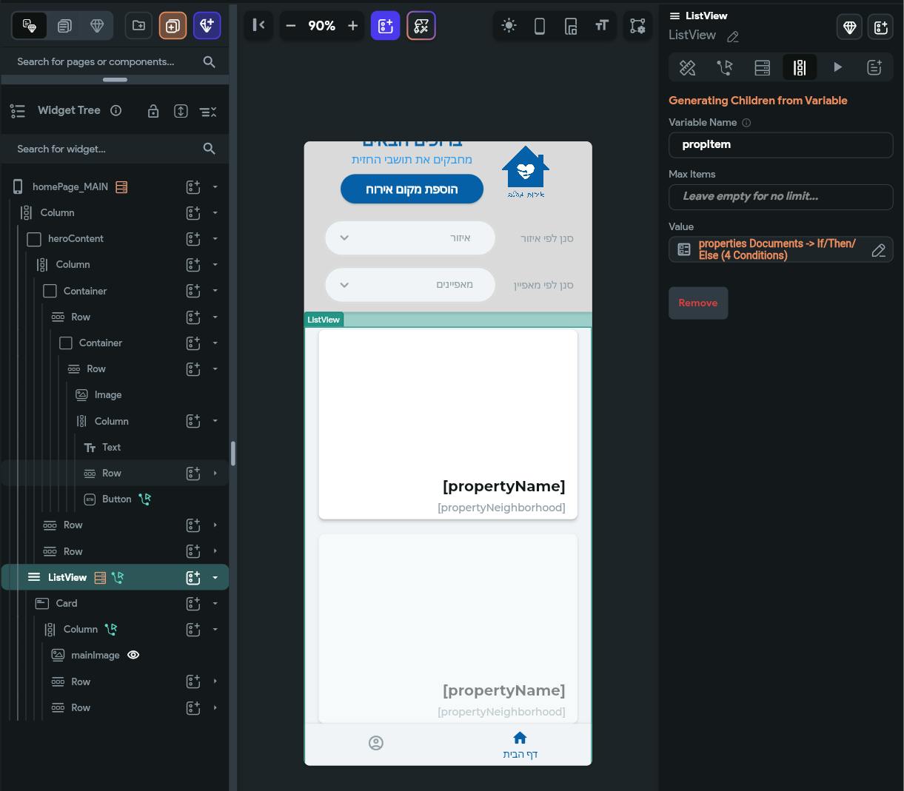This screenshot has width=904, height=791.
Task: Click the AI generate sparkle icon
Action: pos(207,26)
